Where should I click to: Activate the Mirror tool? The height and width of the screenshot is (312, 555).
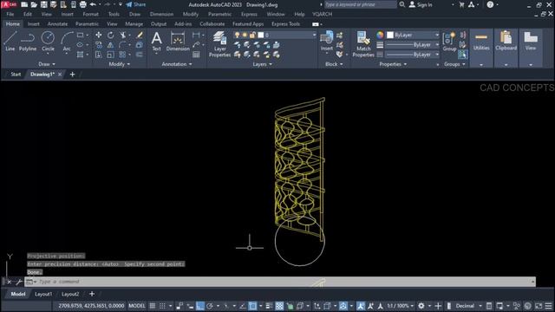[x=111, y=45]
